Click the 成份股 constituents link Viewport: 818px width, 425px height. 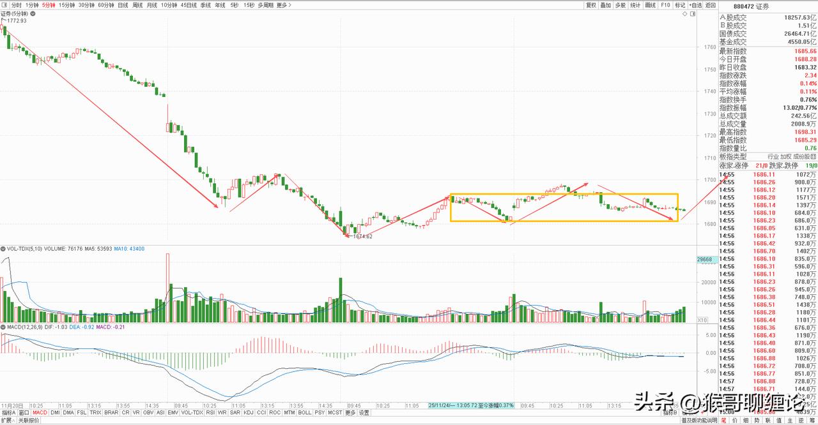tap(802, 157)
